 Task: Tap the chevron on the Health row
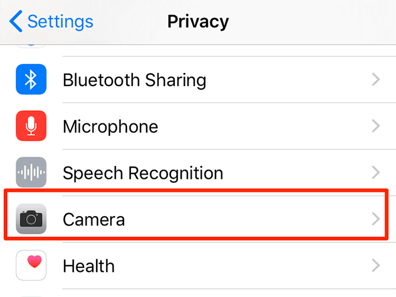(x=376, y=266)
